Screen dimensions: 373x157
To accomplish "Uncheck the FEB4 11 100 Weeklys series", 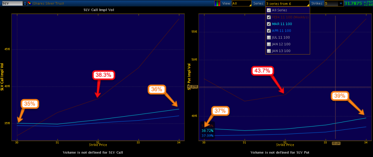I will pyautogui.click(x=269, y=17).
